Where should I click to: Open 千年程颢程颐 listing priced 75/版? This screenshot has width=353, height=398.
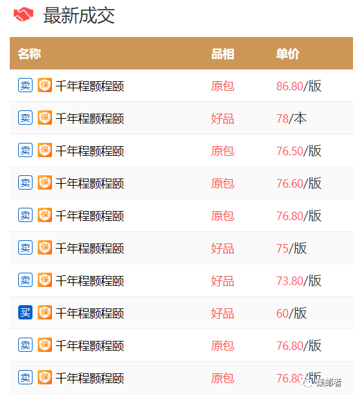(x=90, y=248)
